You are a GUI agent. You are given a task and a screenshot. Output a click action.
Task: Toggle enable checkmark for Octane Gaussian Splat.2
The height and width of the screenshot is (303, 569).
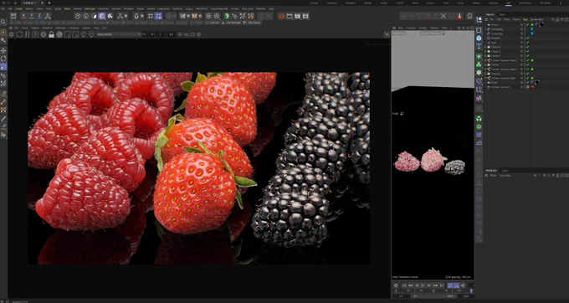(x=528, y=60)
